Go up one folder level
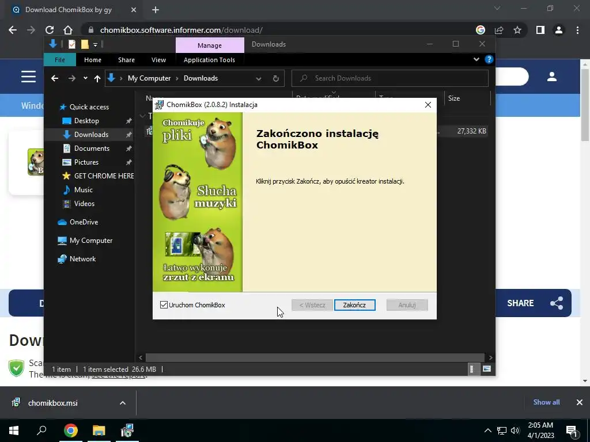This screenshot has width=590, height=442. click(x=97, y=78)
